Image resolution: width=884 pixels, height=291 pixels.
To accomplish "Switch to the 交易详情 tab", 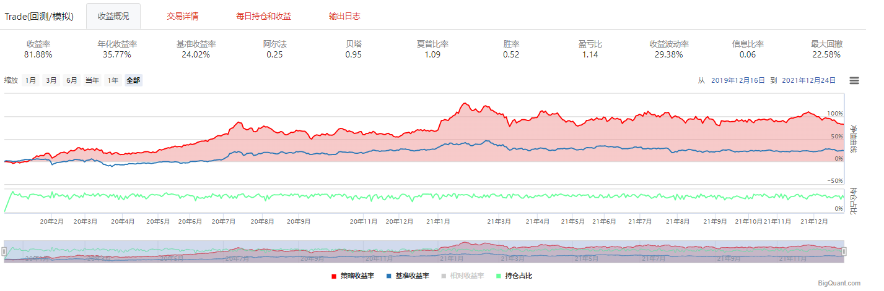I will coord(183,16).
